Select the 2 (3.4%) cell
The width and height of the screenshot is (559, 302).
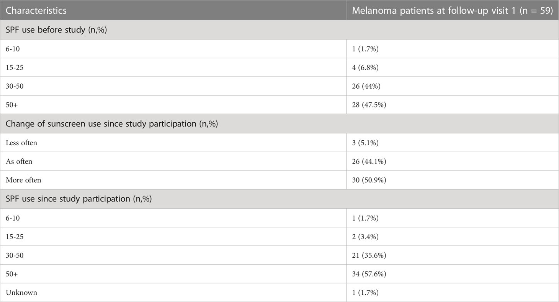[365, 237]
